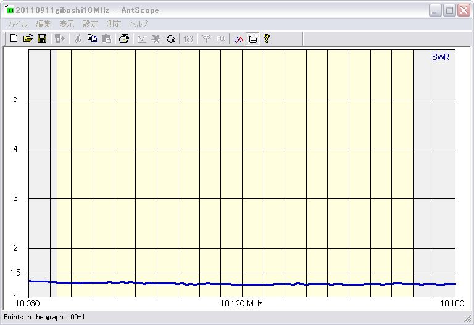The image size is (474, 325).
Task: Create a new file with toolbar icon
Action: pyautogui.click(x=14, y=38)
